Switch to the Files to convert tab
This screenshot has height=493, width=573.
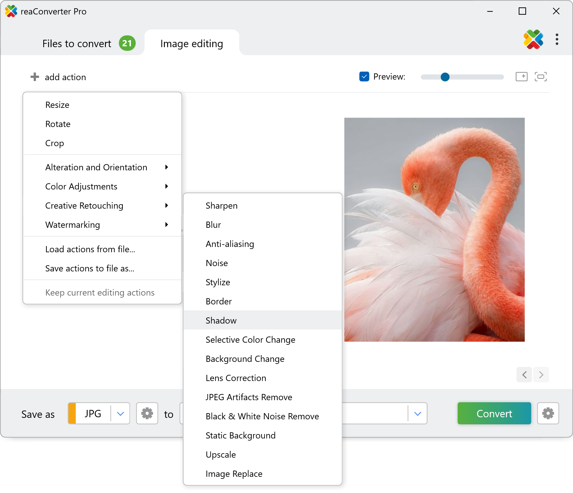77,44
